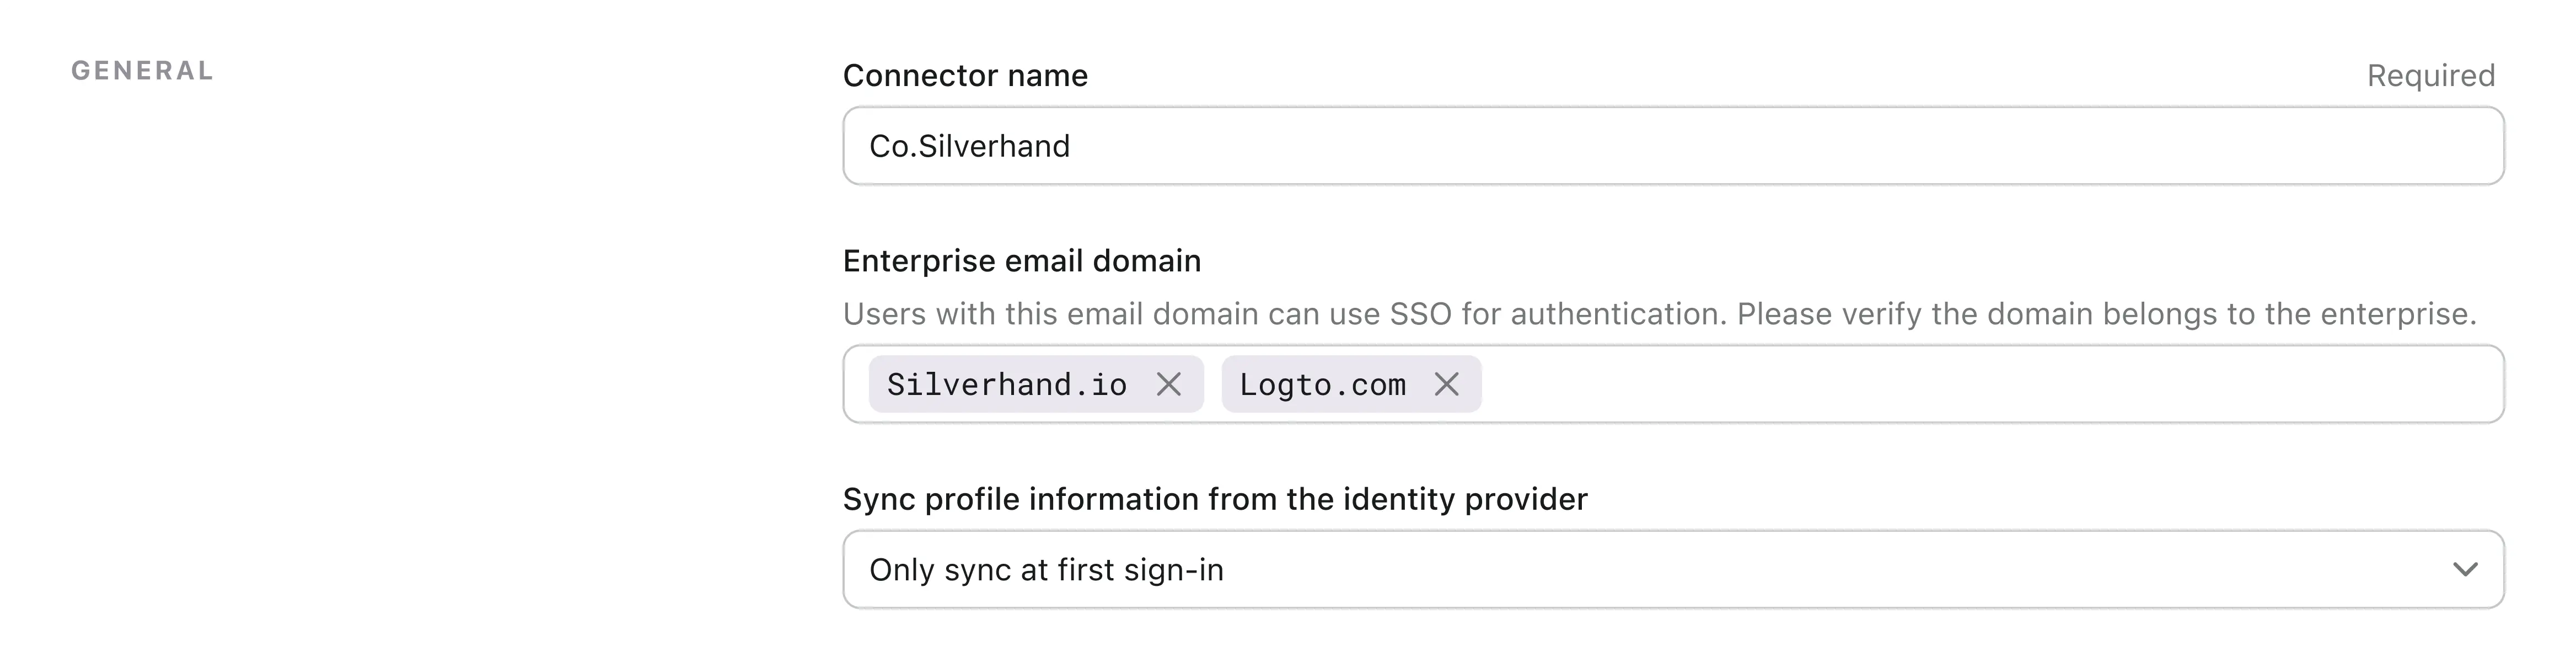Select the GENERAL section header
The image size is (2576, 662).
142,70
